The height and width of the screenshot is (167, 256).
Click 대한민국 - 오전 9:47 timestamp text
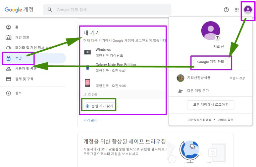(111, 71)
